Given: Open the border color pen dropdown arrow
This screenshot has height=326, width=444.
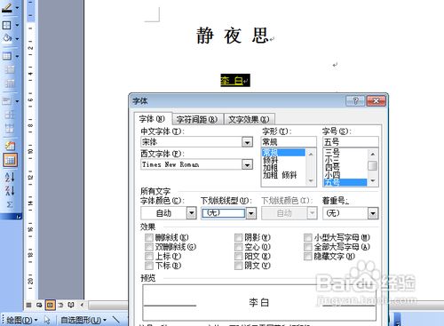Looking at the screenshot, I should pyautogui.click(x=17, y=8).
